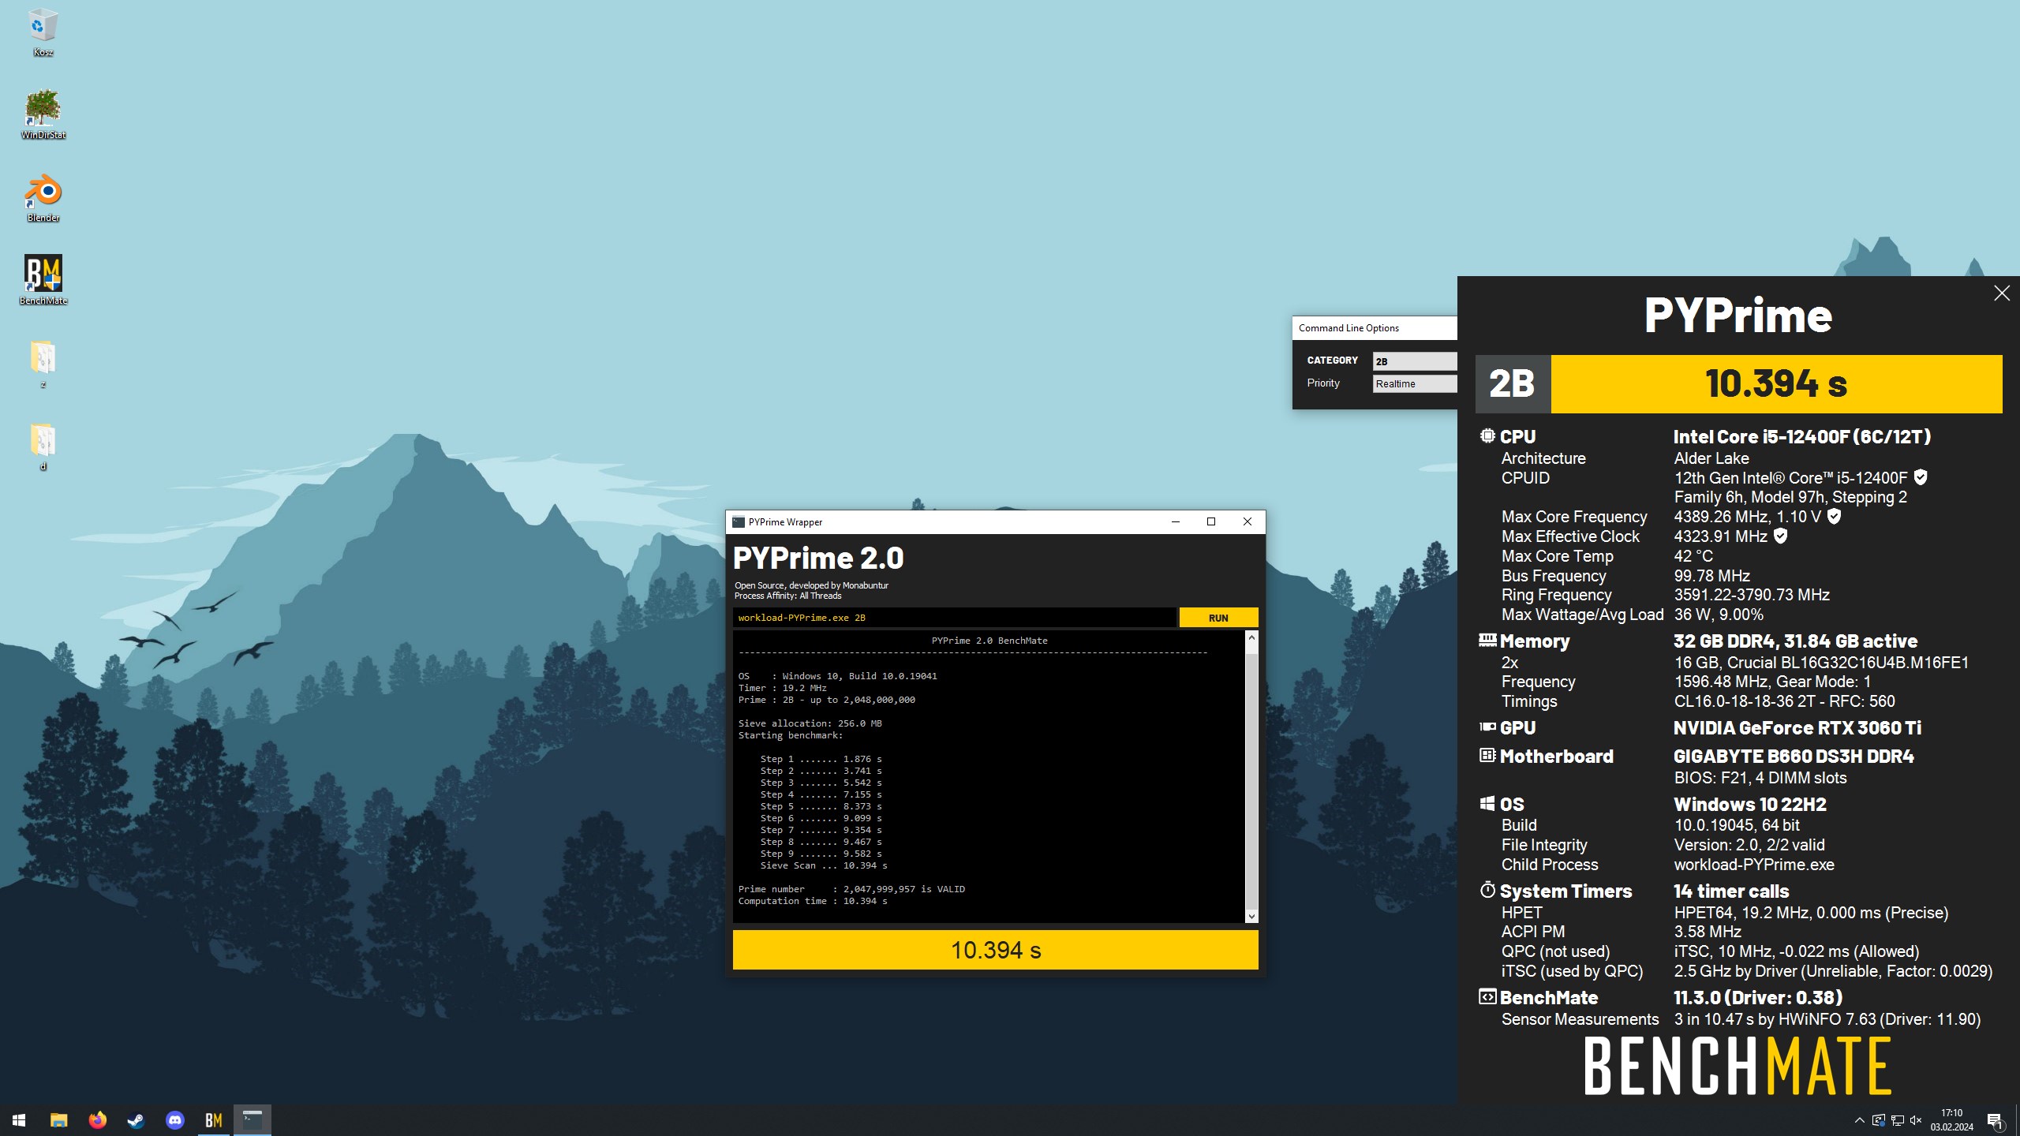Click the Memory module section icon
The width and height of the screenshot is (2020, 1136).
point(1487,640)
